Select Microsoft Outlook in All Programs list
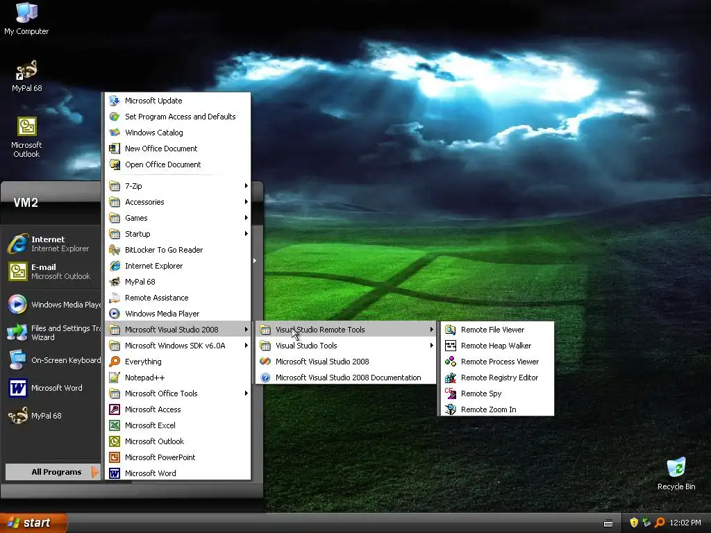Screen dimensions: 711x533 [178, 441]
